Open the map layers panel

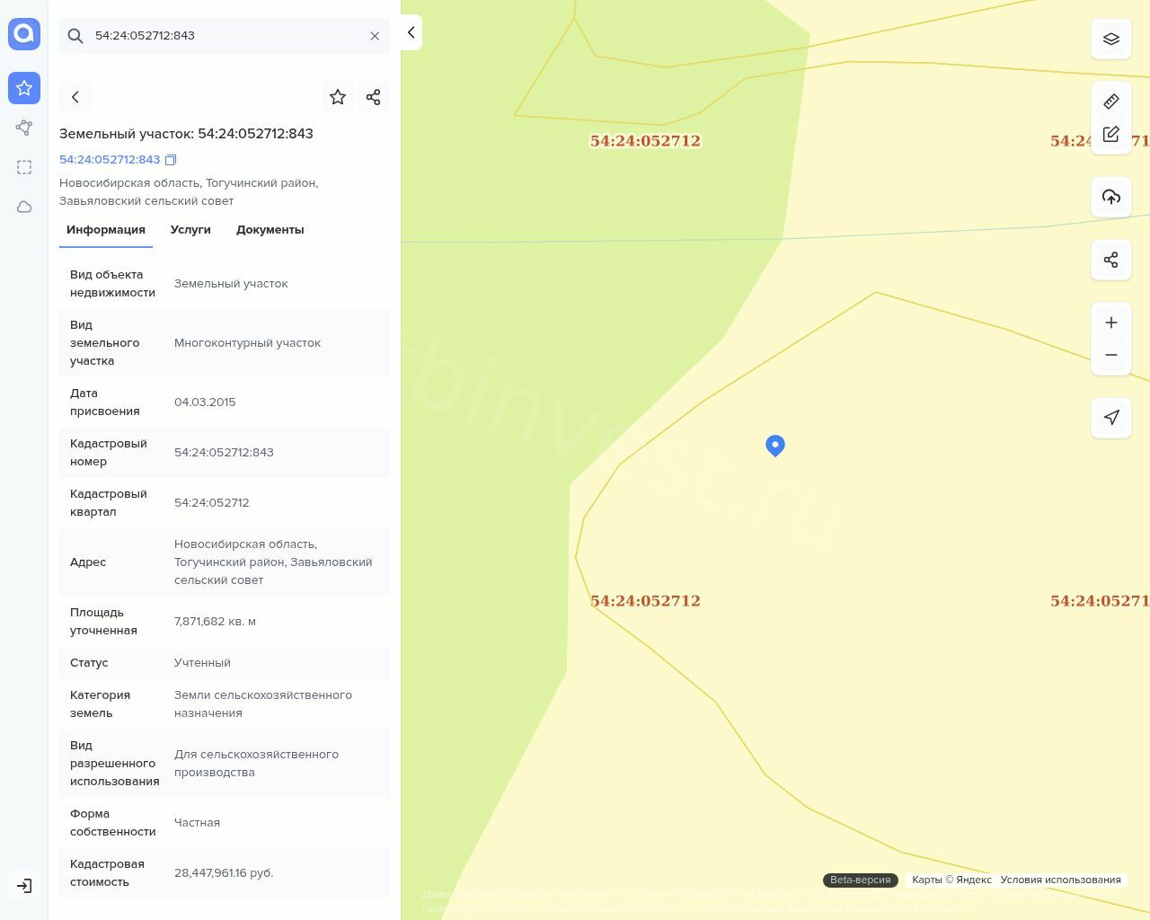[x=1111, y=40]
